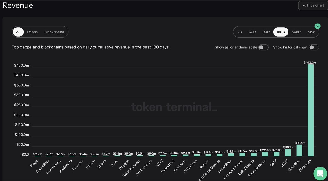The height and width of the screenshot is (181, 328).
Task: Click the $11.5m value label
Action: point(197,152)
